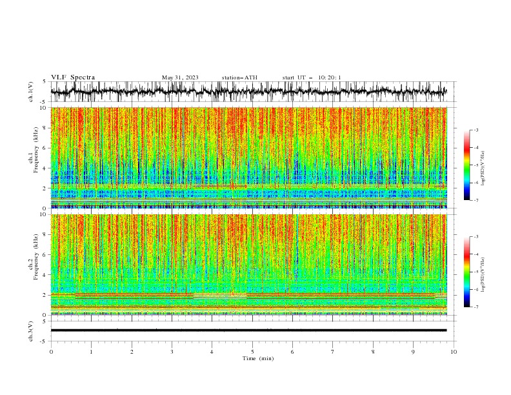
Task: Click the '-7' label on ch.2 colorbar
Action: point(476,307)
